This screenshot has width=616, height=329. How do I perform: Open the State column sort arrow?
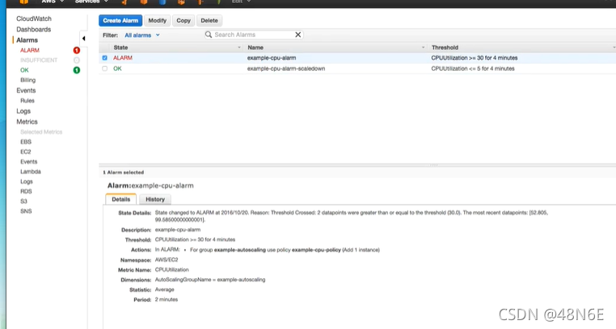point(238,48)
